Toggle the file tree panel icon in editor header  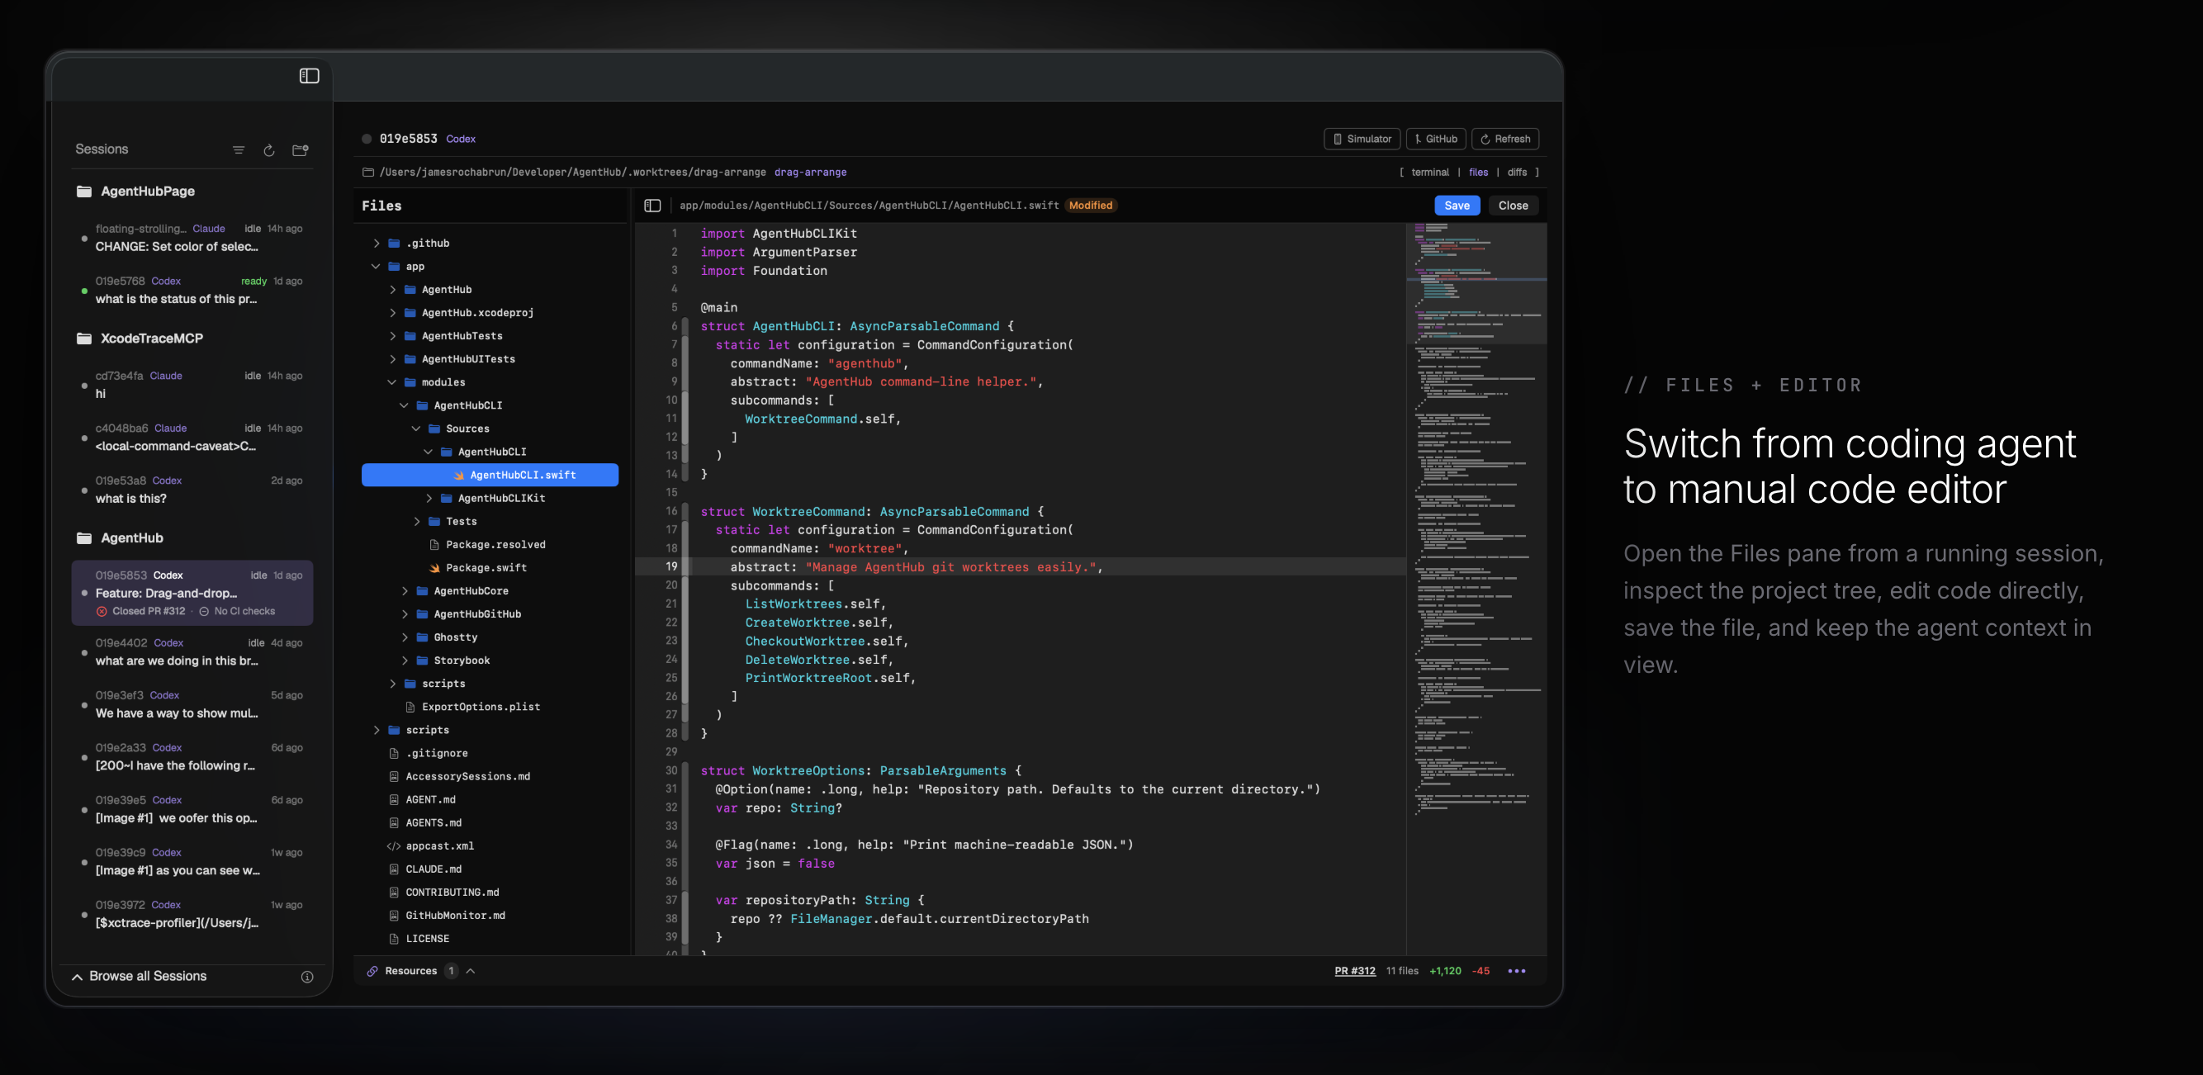coord(652,206)
